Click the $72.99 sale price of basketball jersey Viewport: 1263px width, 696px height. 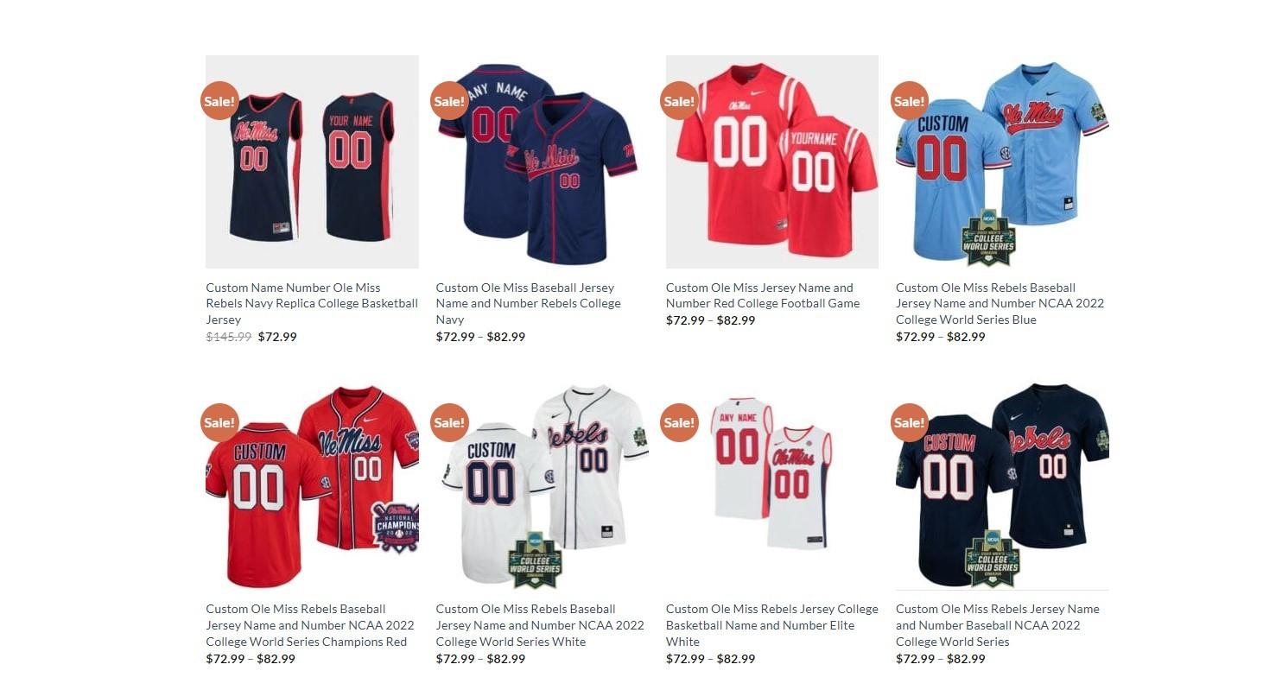click(x=277, y=337)
